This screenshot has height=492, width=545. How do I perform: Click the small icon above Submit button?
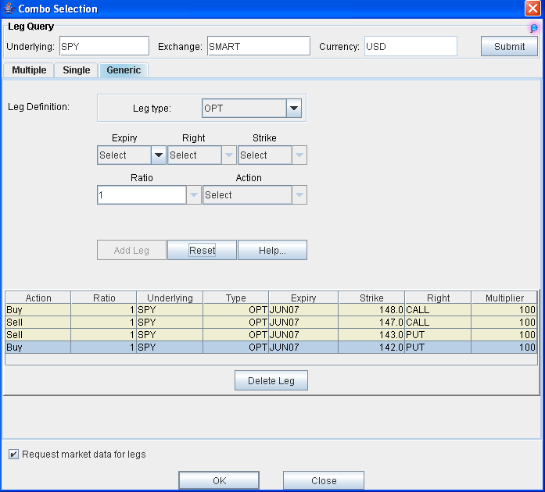point(534,28)
